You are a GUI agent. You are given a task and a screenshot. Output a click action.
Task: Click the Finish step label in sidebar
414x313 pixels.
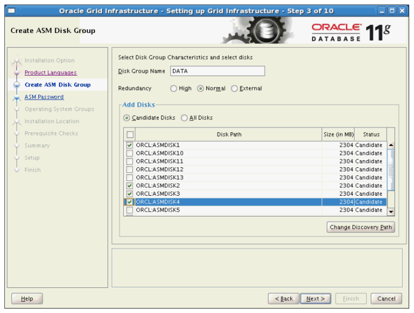pos(33,170)
